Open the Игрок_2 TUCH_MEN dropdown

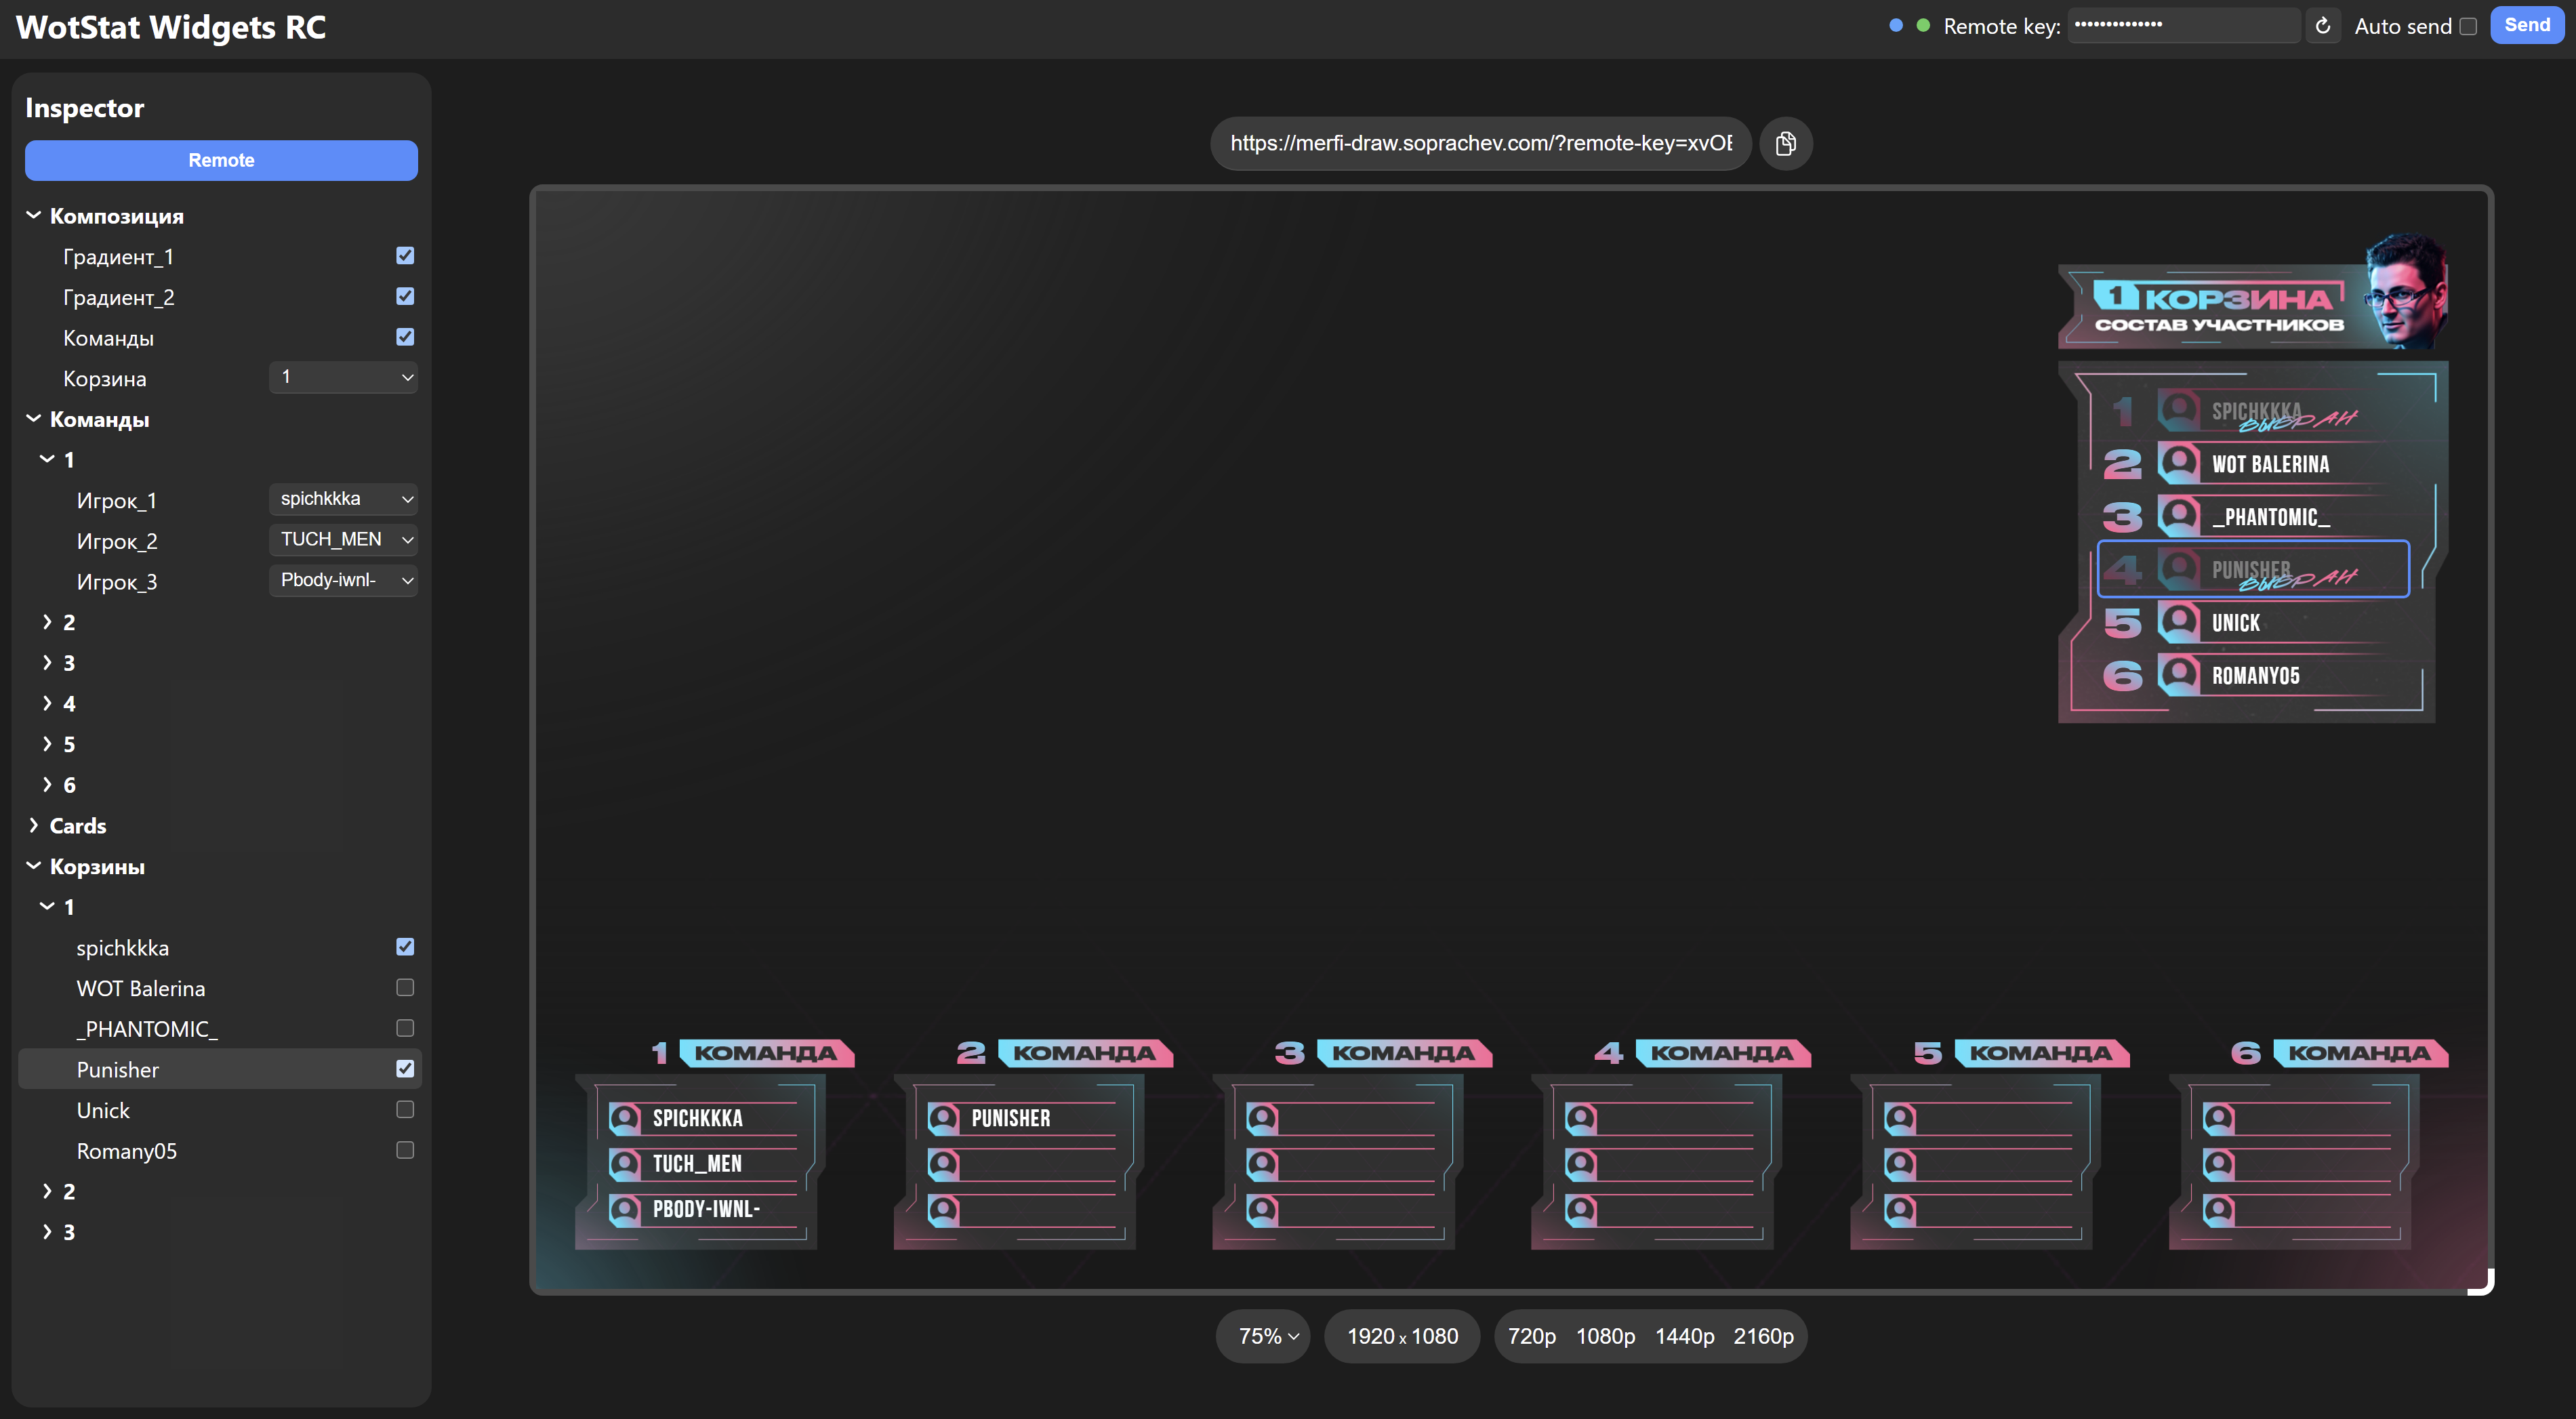[343, 540]
